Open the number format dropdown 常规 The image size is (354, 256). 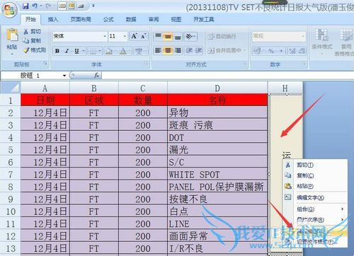(303, 36)
